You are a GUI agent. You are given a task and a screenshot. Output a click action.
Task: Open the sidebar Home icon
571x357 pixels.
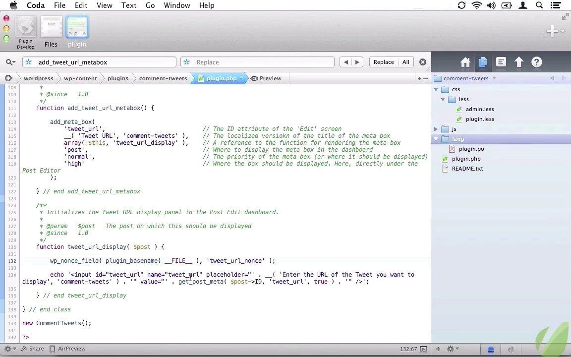(465, 62)
